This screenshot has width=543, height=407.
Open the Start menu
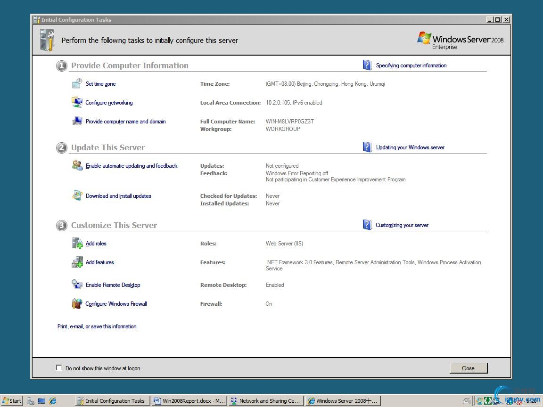(12, 401)
